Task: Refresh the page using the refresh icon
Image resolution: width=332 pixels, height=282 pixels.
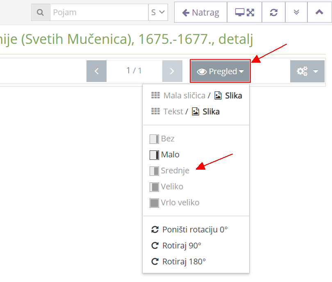Action: [x=273, y=12]
